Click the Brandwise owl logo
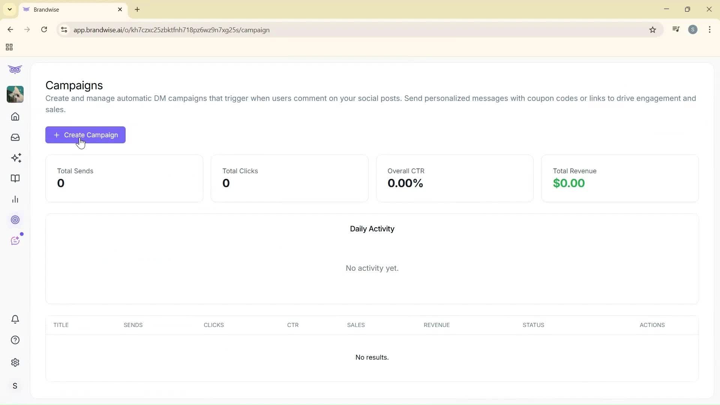Image resolution: width=720 pixels, height=405 pixels. click(15, 69)
